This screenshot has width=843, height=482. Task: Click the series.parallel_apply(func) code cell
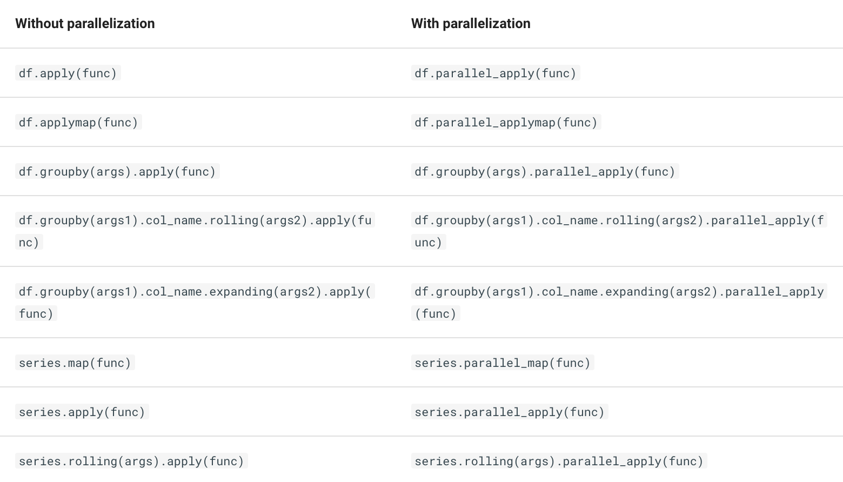[510, 412]
